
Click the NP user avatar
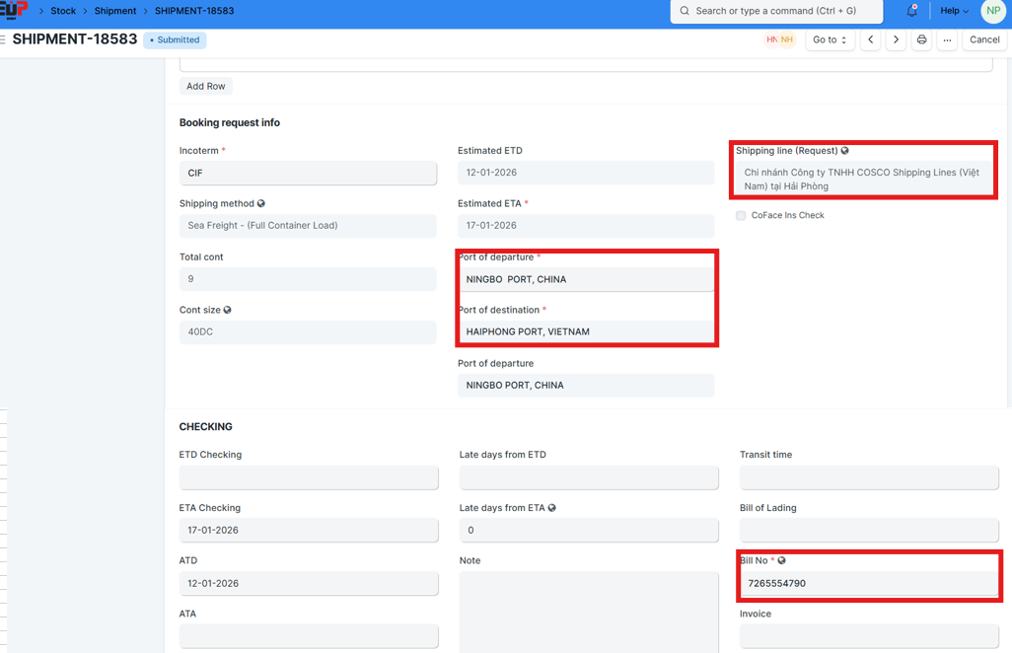click(992, 11)
